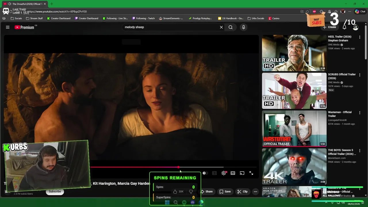Open the Stream Stuff bookmarks folder

(x=34, y=18)
